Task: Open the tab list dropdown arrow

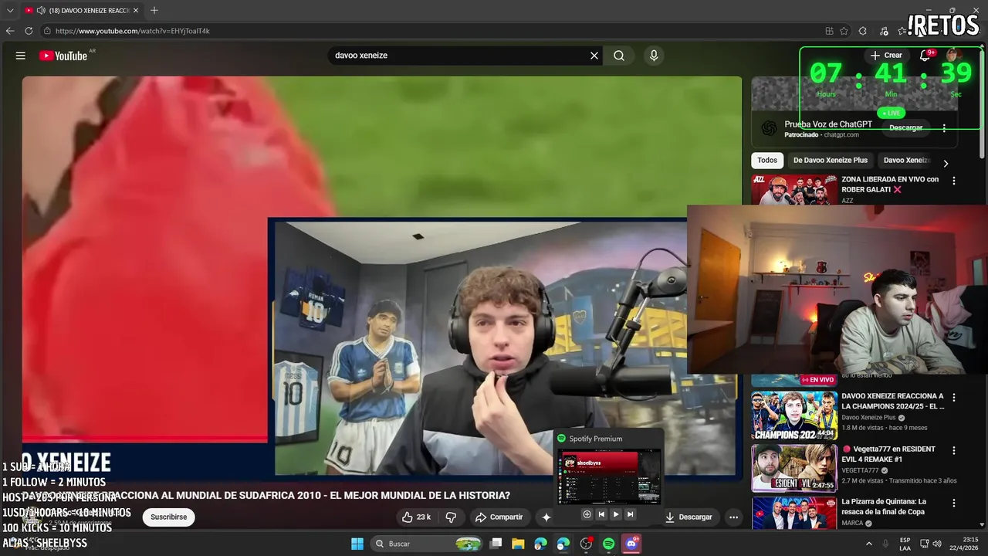Action: point(10,11)
